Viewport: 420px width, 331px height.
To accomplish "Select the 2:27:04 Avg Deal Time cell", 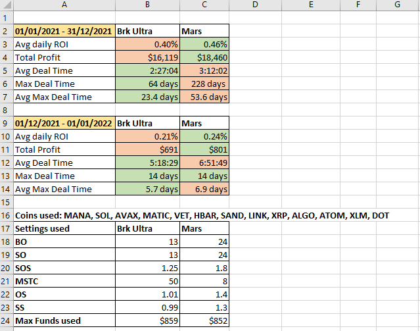I will click(148, 70).
